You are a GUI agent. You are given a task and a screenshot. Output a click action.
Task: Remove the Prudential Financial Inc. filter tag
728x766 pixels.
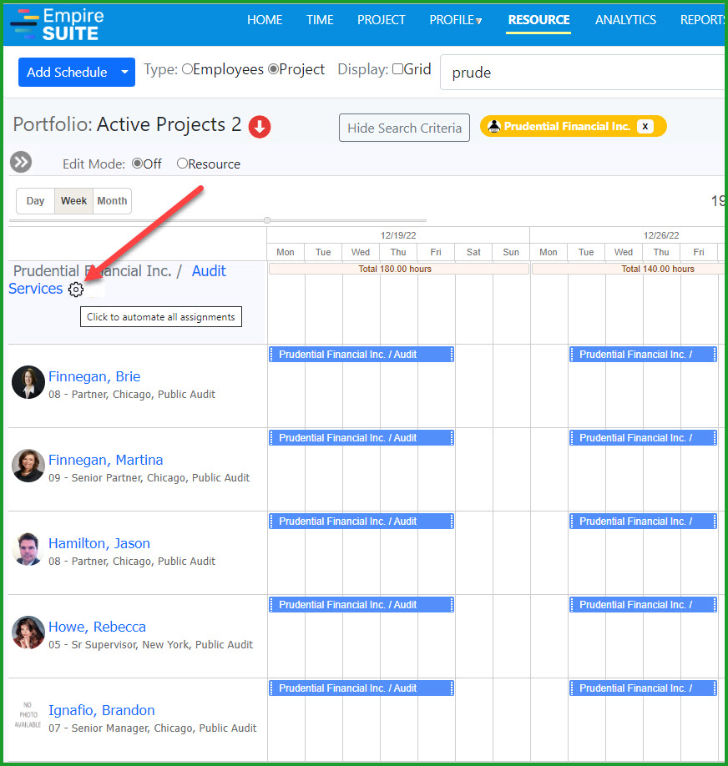point(645,127)
